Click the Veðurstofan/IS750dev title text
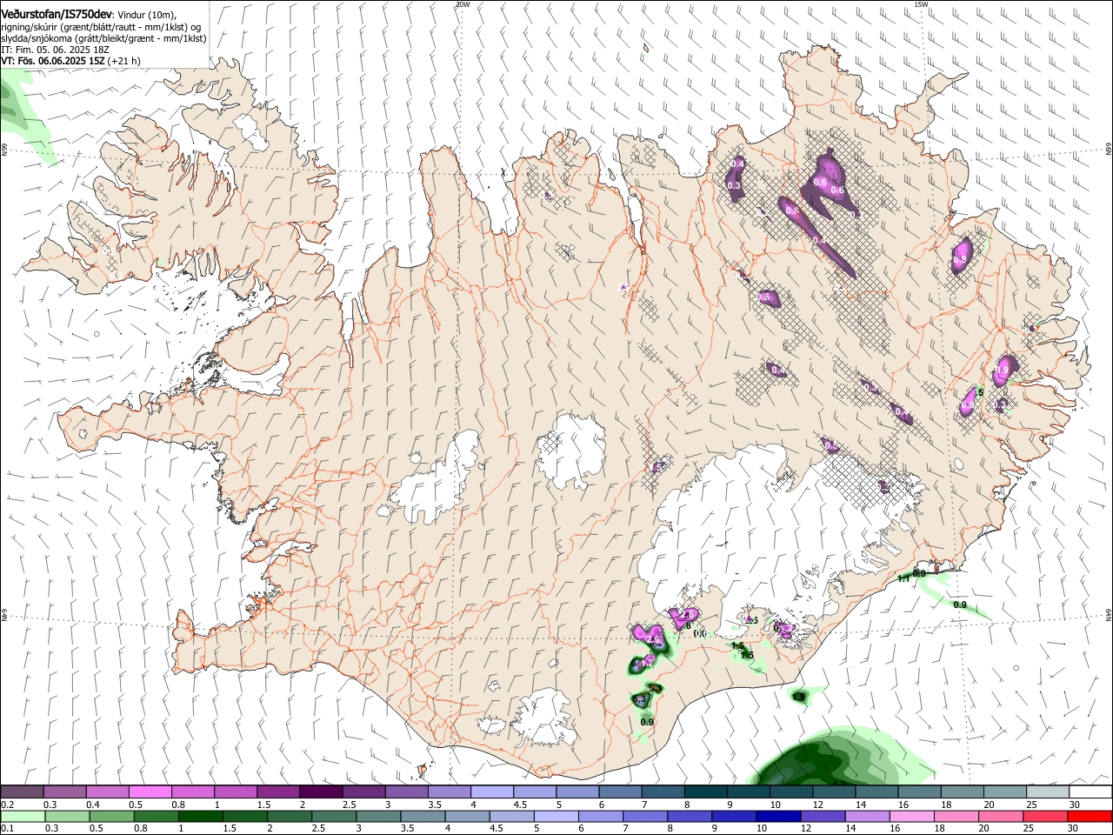 pyautogui.click(x=56, y=15)
